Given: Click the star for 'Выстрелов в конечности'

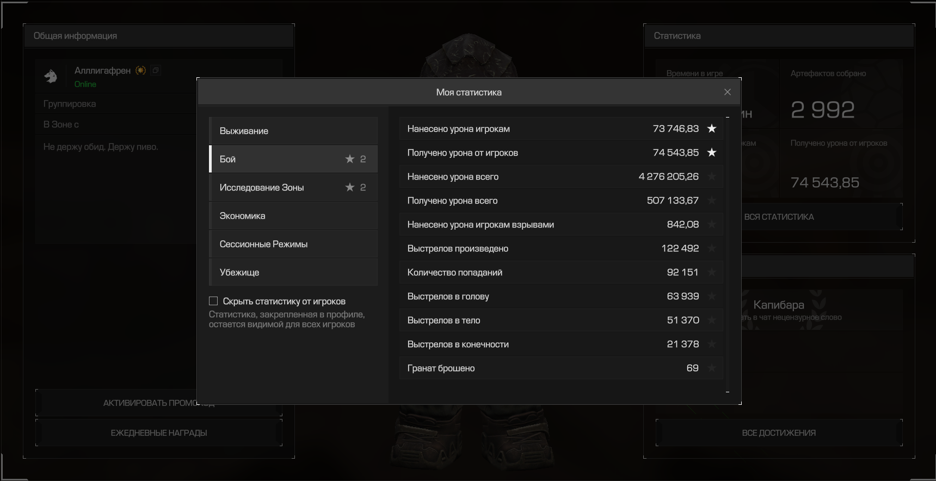Looking at the screenshot, I should (711, 344).
